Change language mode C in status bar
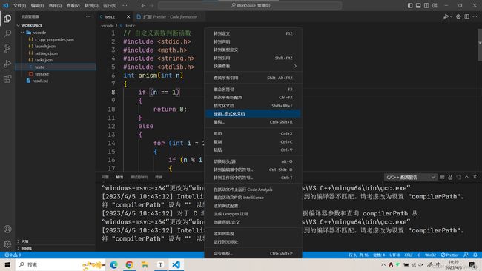Image resolution: width=482 pixels, height=271 pixels. pos(419,255)
